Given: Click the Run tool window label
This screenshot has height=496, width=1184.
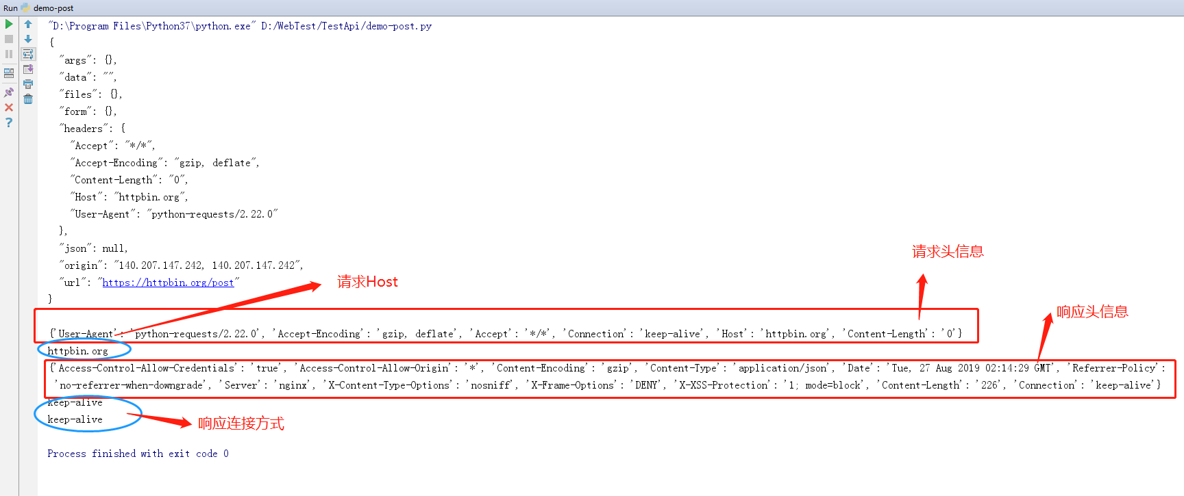Looking at the screenshot, I should point(10,8).
